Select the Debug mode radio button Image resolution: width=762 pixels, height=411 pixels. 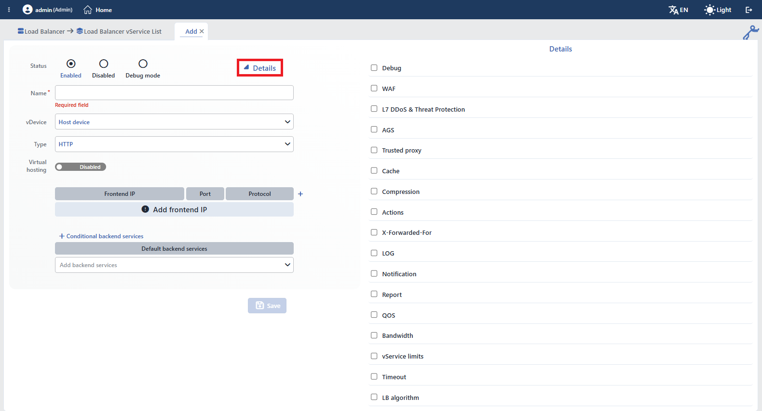point(143,64)
